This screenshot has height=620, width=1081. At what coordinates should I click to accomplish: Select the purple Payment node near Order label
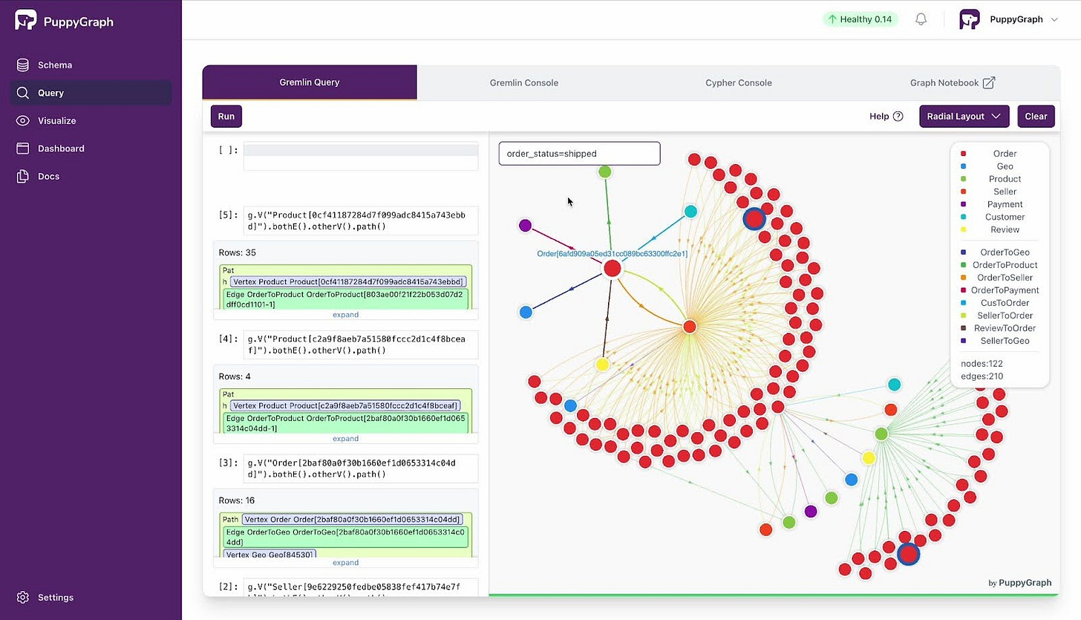tap(526, 225)
